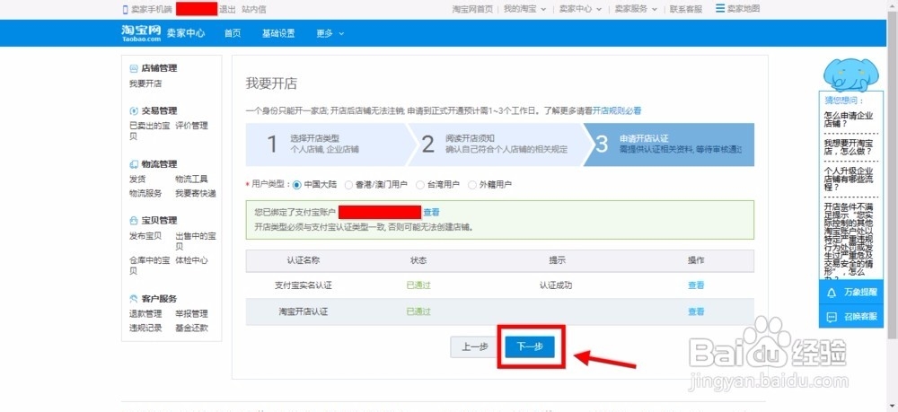Open 体检中心 in sidebar
Screen dimensions: 898x412
tap(191, 260)
